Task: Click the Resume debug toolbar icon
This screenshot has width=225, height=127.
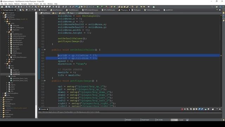Action: [x=16, y=7]
